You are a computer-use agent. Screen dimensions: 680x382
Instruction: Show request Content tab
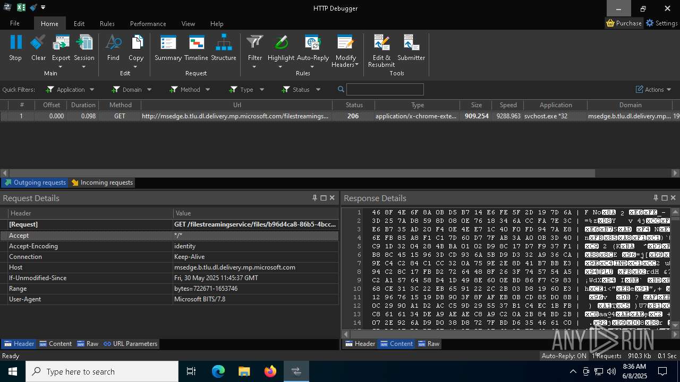[x=55, y=344]
